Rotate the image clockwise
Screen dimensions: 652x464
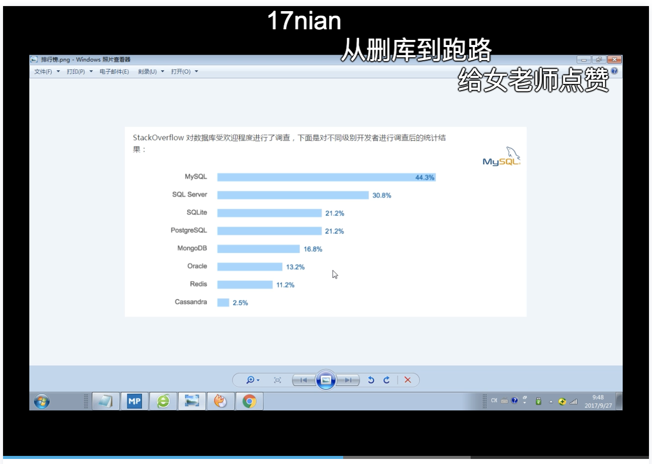(x=387, y=380)
